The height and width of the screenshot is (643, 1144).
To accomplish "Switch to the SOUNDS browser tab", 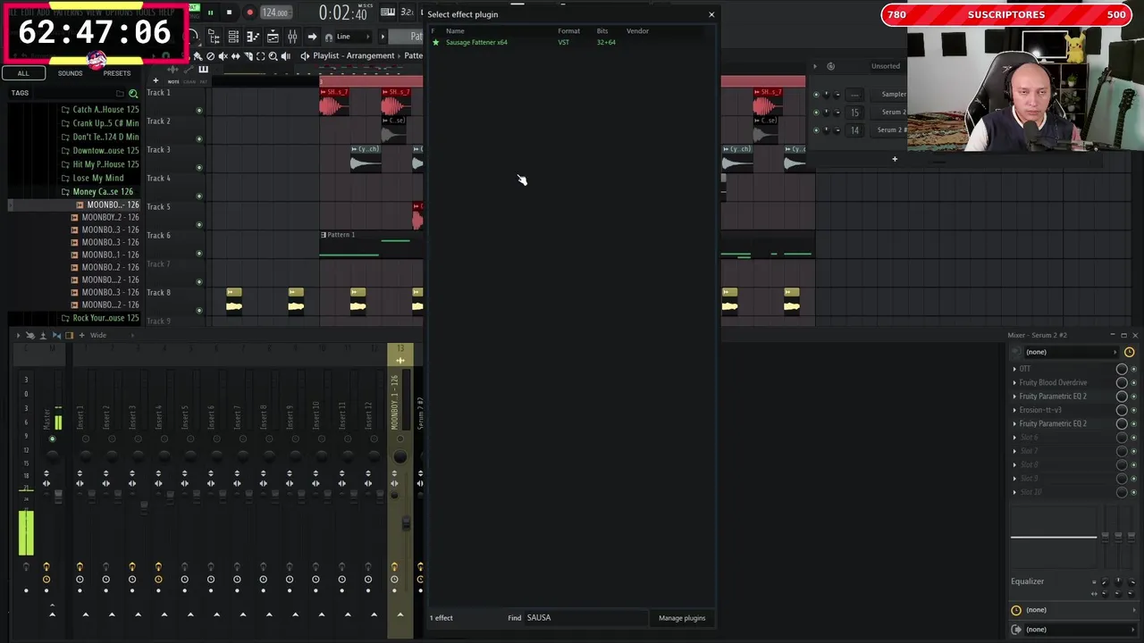I will 70,73.
